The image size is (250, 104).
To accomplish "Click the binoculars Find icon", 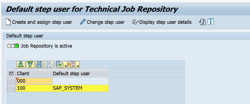I will click(x=39, y=65).
